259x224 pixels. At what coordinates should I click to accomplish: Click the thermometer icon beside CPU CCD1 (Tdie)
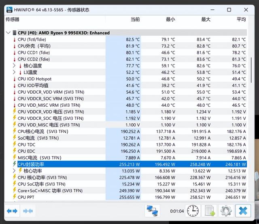[x=15, y=52]
